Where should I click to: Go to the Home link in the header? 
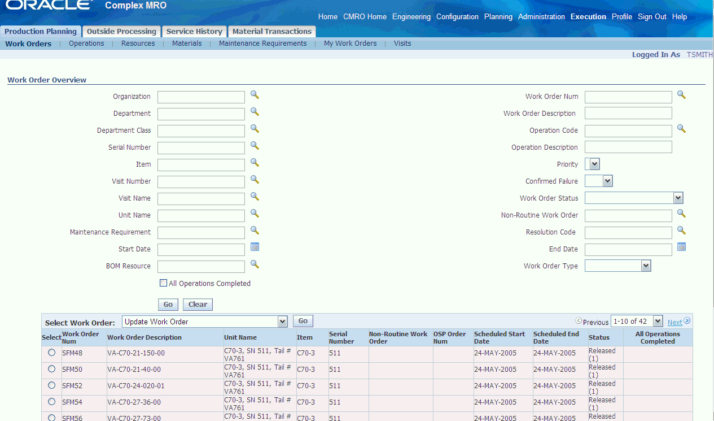pos(328,17)
